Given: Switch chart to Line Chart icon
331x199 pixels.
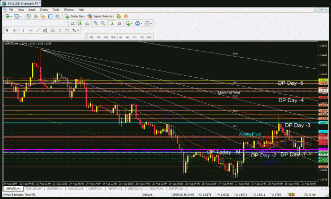Looking at the screenshot, I should click(x=87, y=23).
